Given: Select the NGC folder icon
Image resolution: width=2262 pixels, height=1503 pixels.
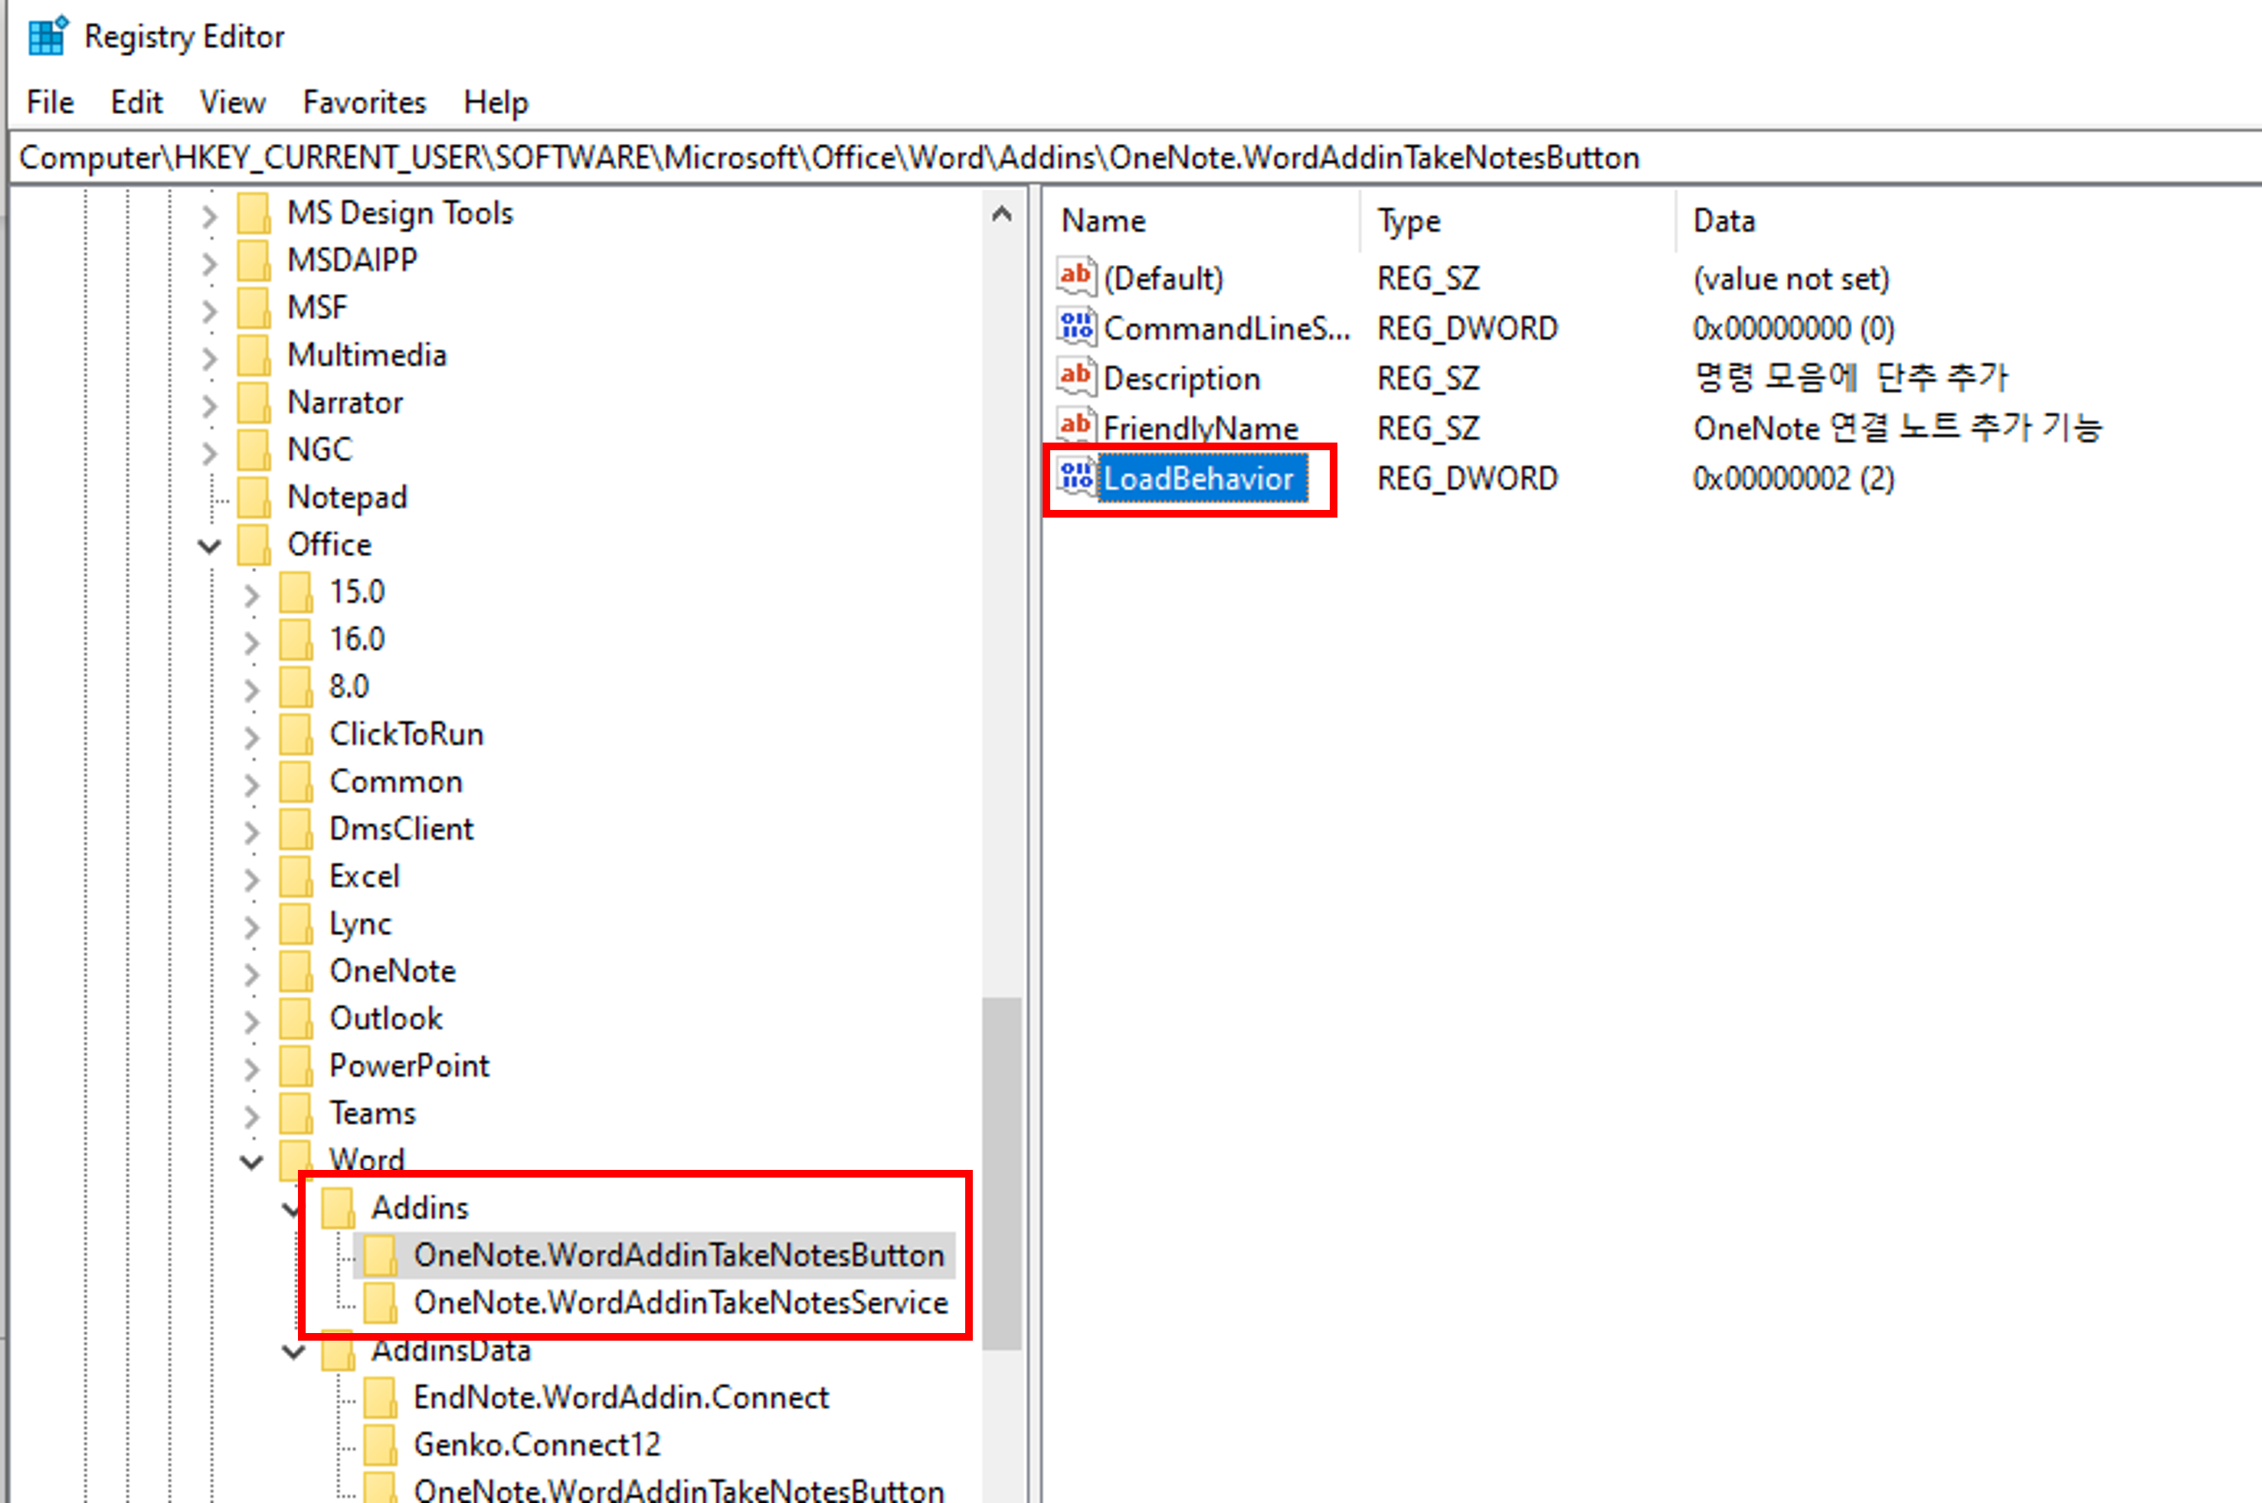Looking at the screenshot, I should tap(253, 449).
